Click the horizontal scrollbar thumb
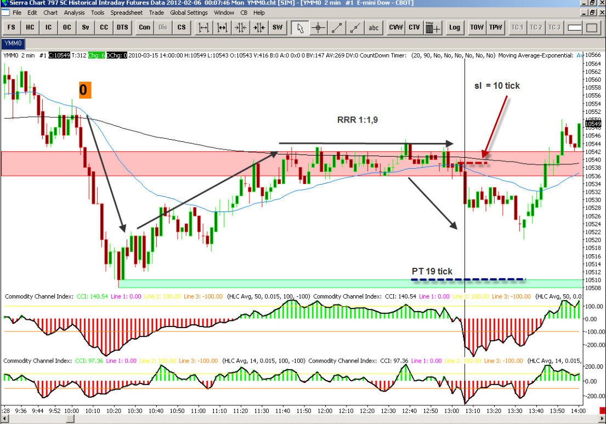The width and height of the screenshot is (606, 424). pos(70,419)
